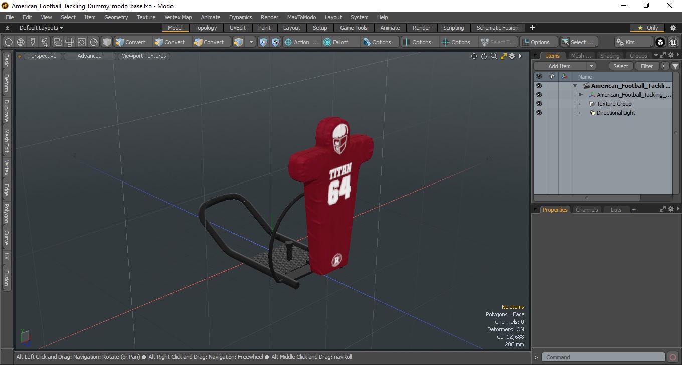Click the cube with arrow icon
682x365 pixels.
pyautogui.click(x=239, y=42)
